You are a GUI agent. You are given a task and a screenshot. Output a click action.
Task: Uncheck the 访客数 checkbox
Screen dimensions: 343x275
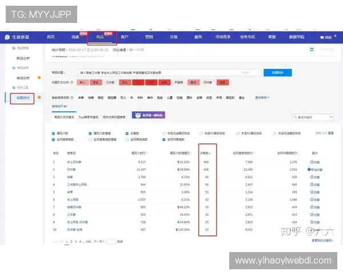[x=127, y=133]
